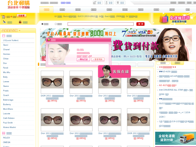Open Coach brand in sidebar
196x147 pixels.
click(x=6, y=95)
